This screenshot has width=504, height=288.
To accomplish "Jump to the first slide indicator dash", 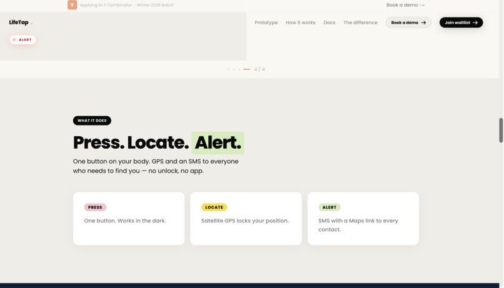I will coord(228,69).
